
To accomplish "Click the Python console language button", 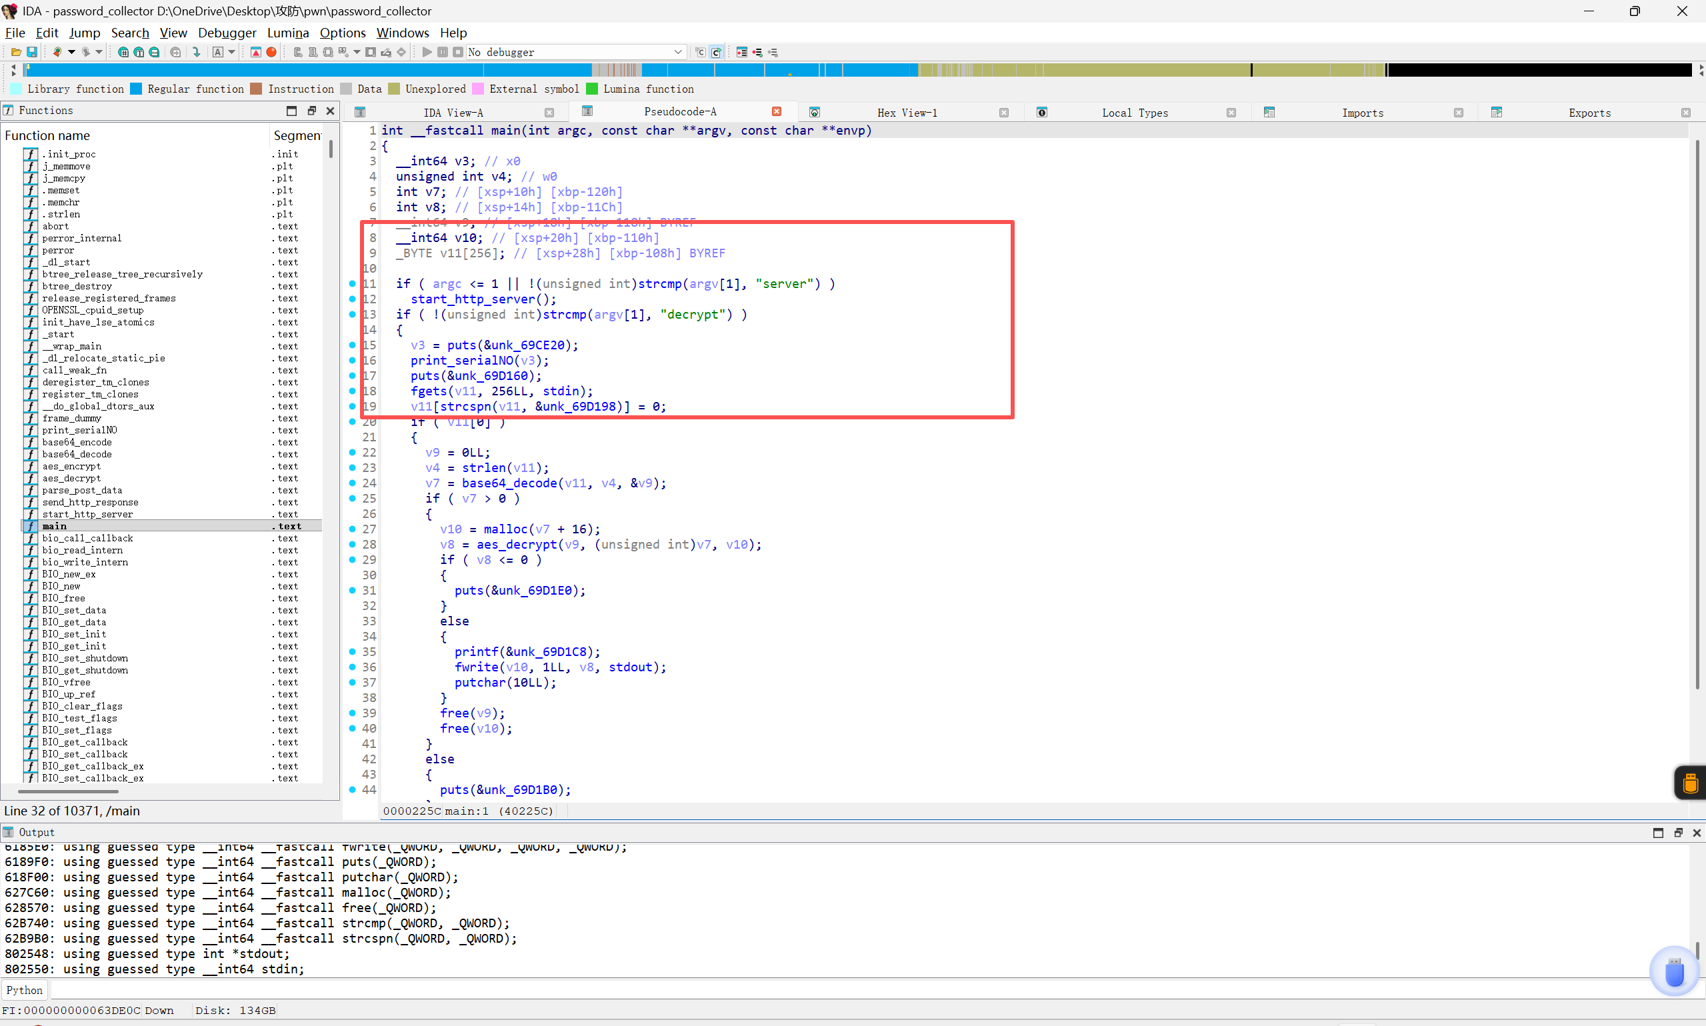I will pyautogui.click(x=25, y=990).
